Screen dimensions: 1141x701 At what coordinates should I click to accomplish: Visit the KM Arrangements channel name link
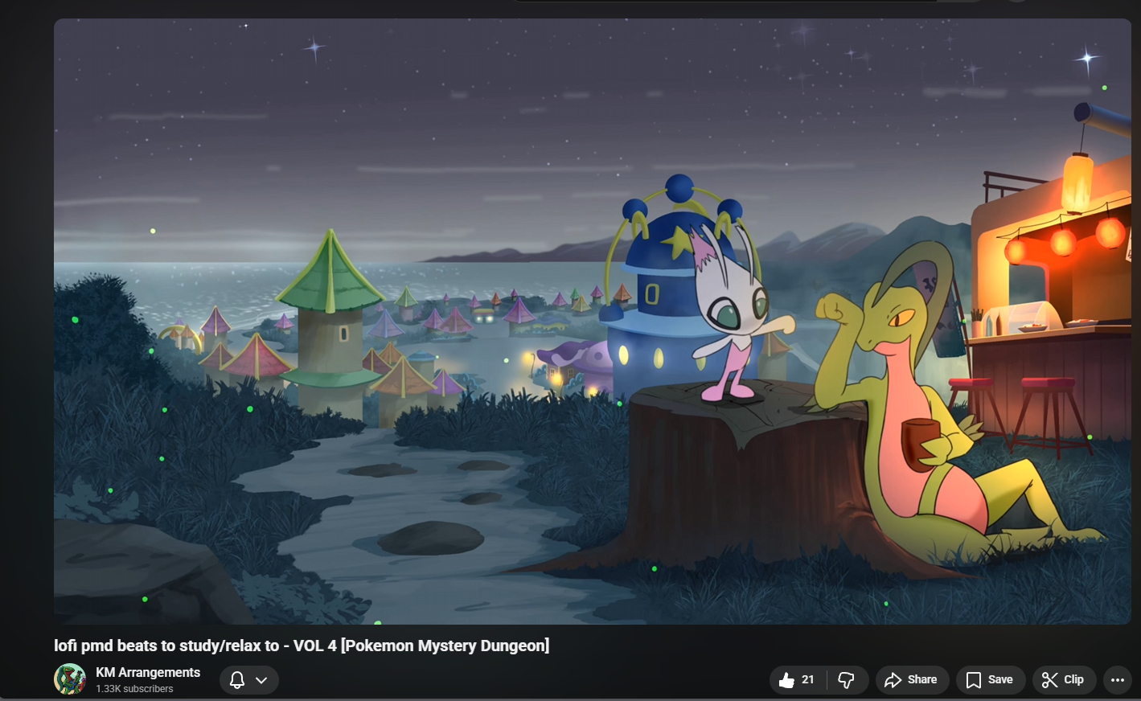148,672
